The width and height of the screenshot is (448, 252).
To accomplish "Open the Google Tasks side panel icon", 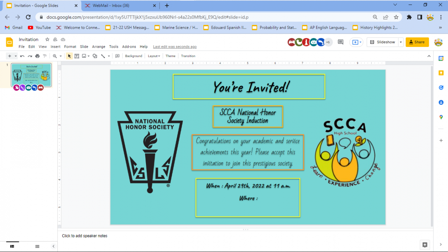I will (441, 87).
